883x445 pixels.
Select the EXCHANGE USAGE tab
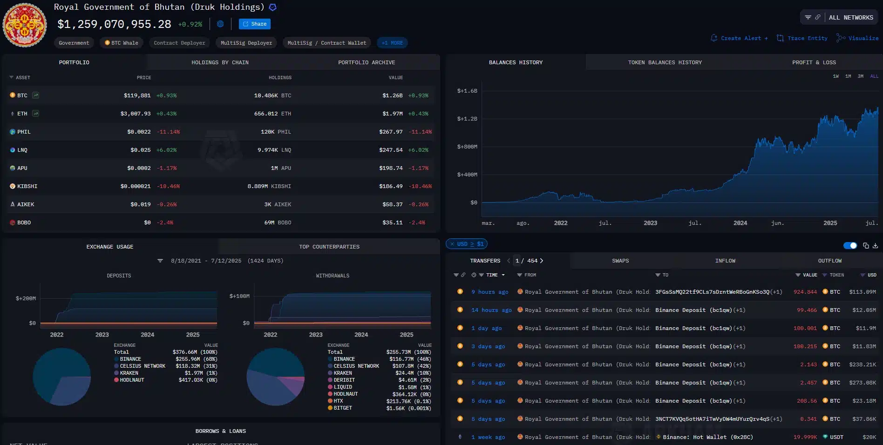[x=110, y=247]
